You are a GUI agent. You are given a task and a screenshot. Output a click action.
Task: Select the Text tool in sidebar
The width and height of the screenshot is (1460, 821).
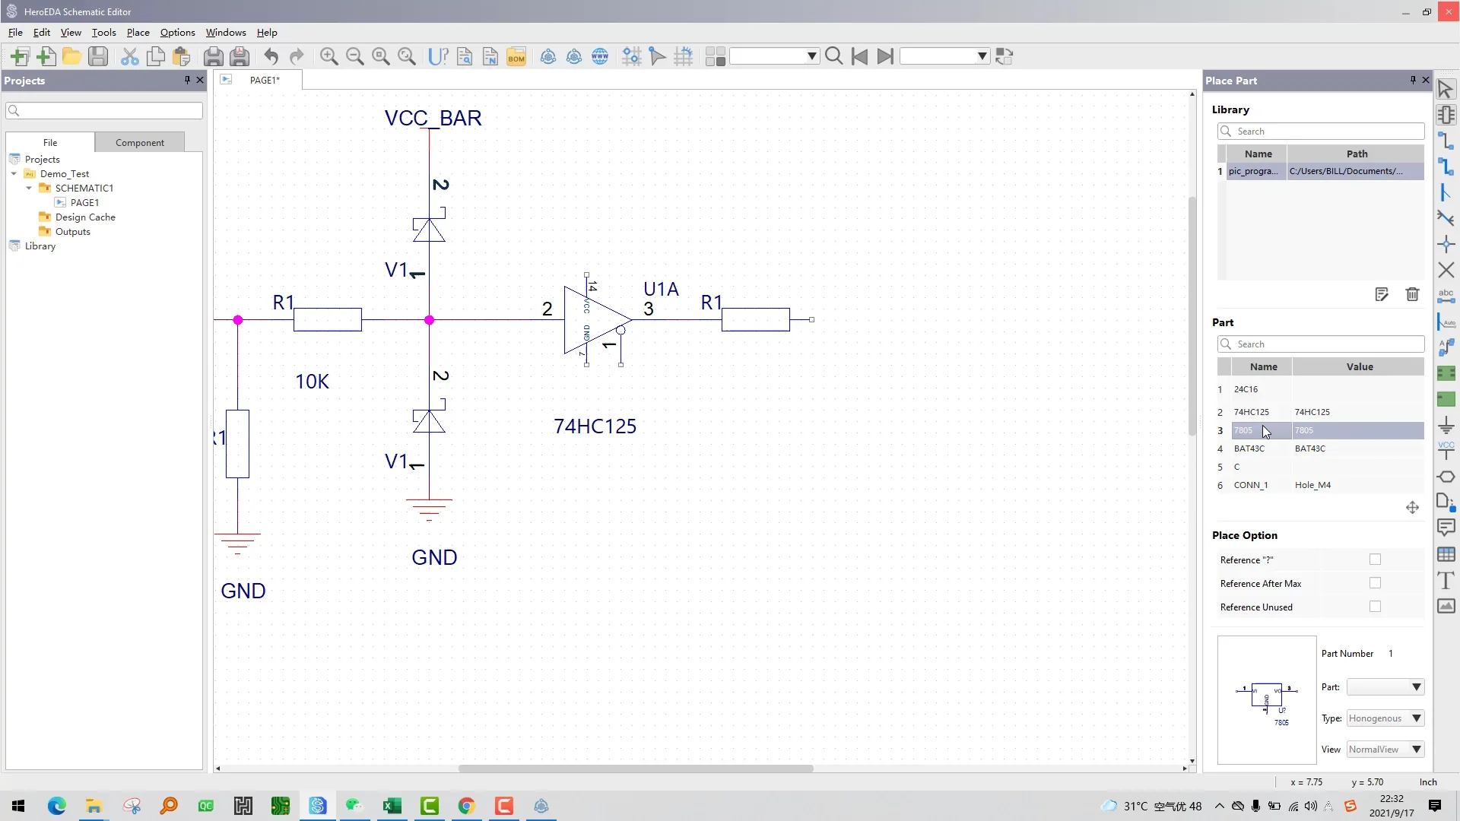(x=1446, y=581)
